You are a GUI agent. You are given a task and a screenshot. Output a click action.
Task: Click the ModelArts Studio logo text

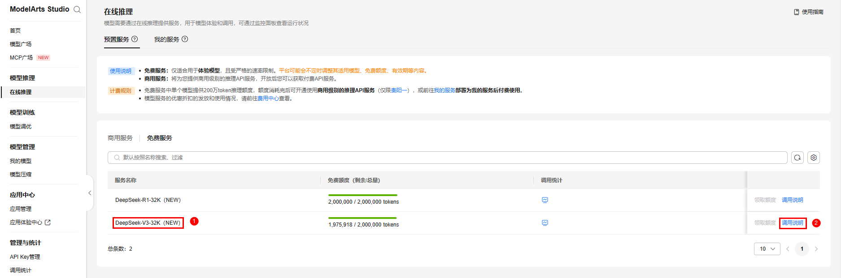[39, 9]
